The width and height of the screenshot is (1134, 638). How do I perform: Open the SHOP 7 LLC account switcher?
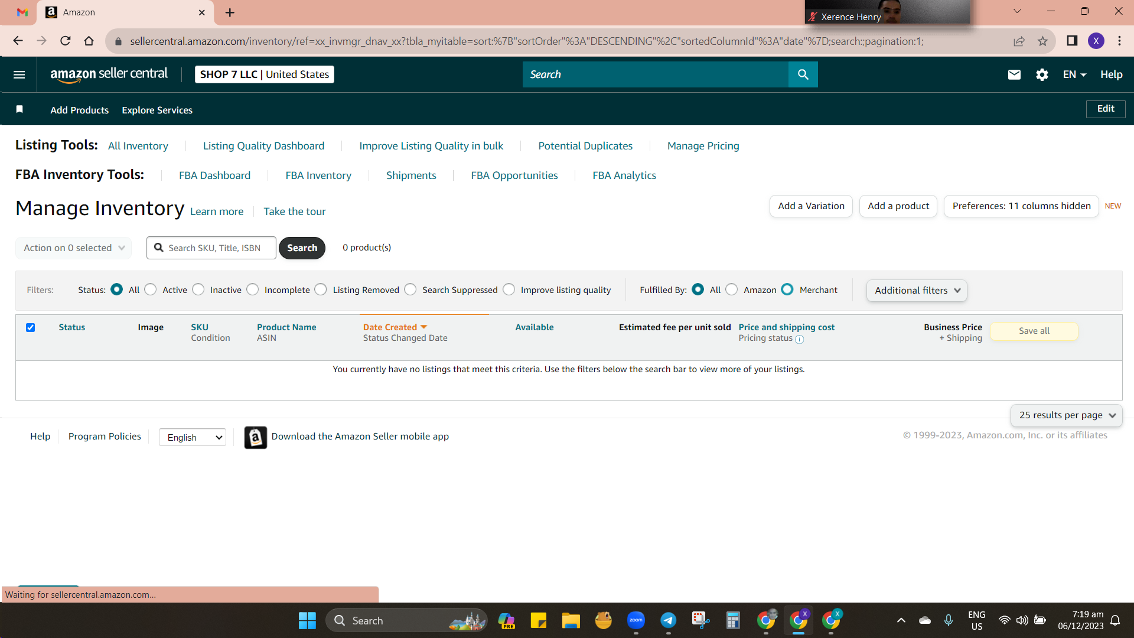[265, 74]
